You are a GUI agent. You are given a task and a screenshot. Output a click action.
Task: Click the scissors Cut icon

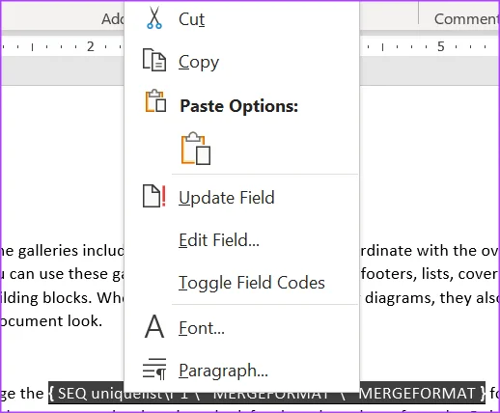pyautogui.click(x=154, y=18)
